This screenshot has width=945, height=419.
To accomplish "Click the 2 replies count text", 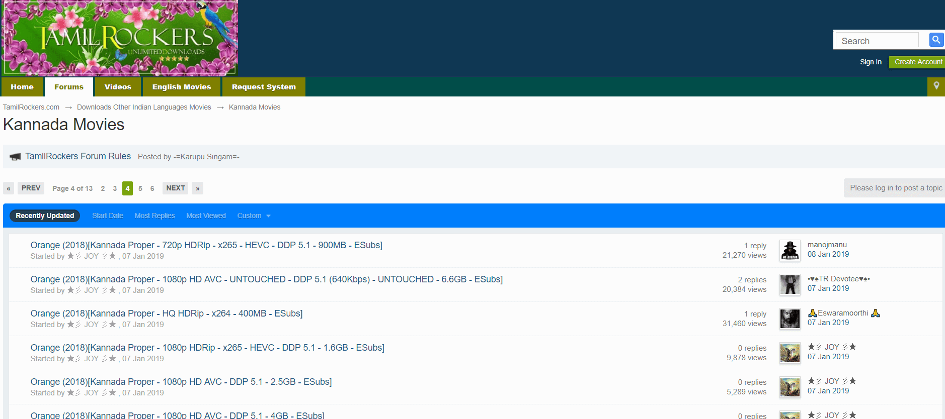I will [x=752, y=280].
